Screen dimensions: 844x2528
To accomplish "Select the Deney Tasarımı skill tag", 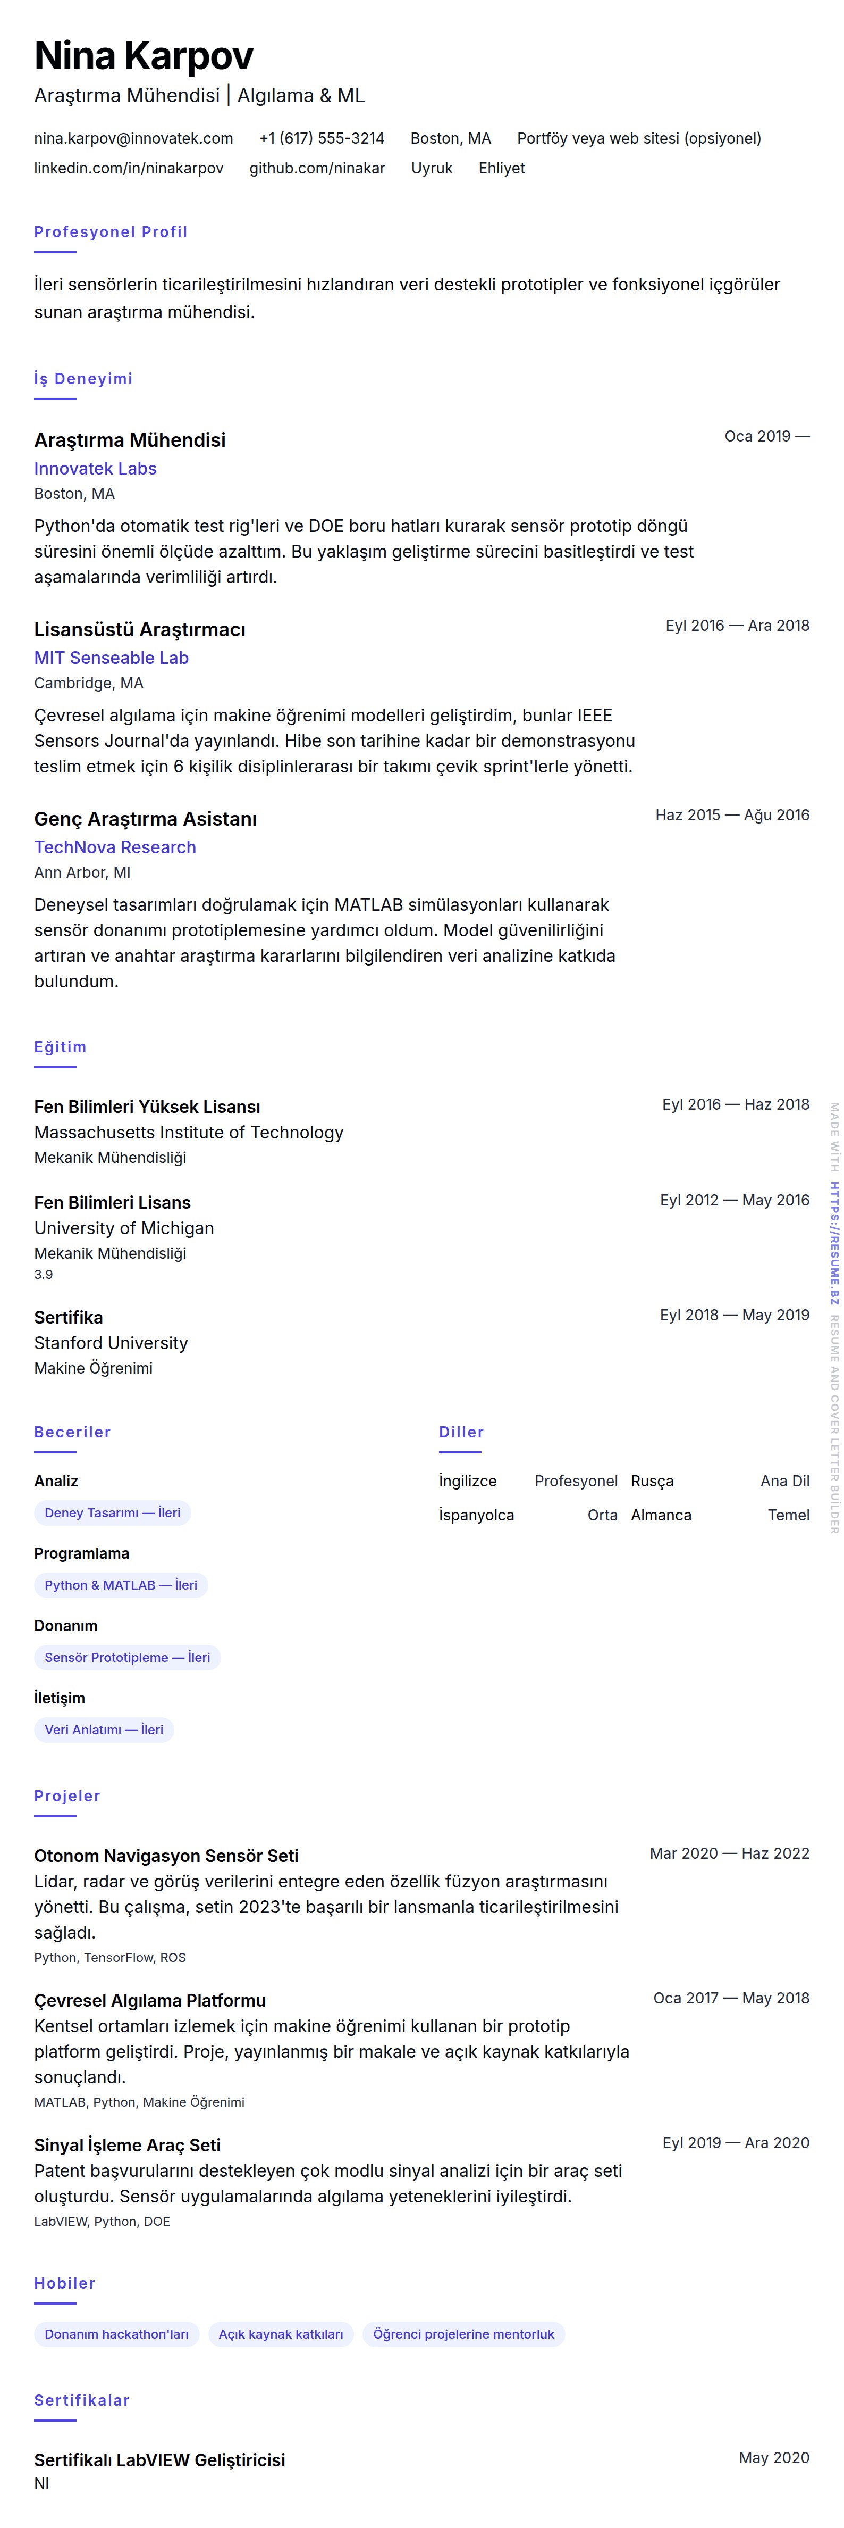I will (112, 1512).
